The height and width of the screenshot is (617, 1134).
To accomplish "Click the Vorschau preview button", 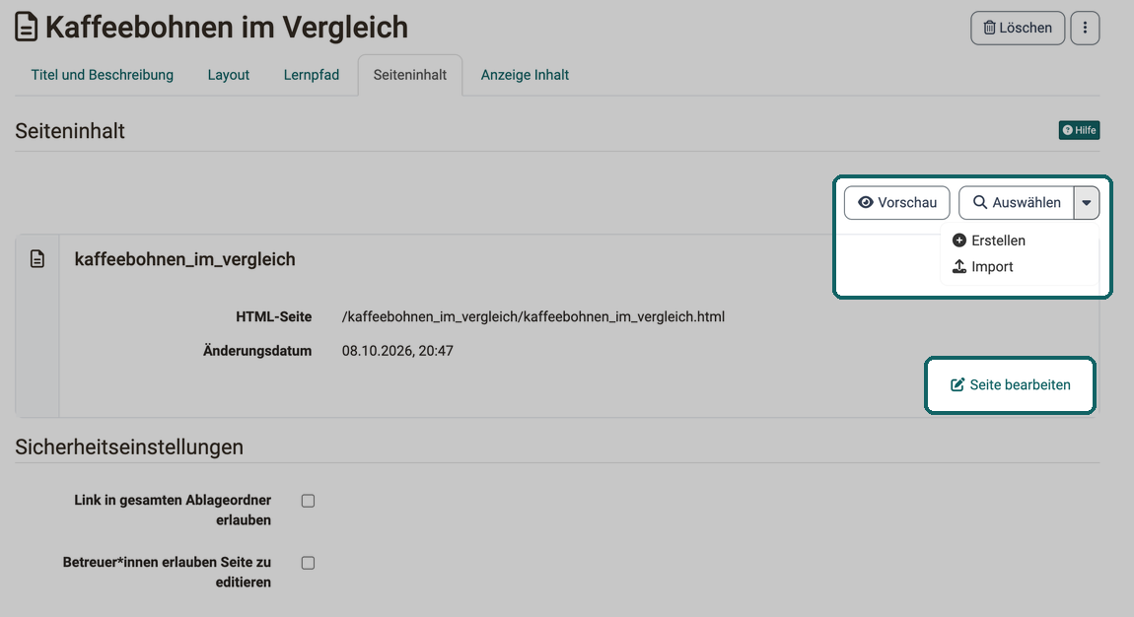I will point(896,203).
